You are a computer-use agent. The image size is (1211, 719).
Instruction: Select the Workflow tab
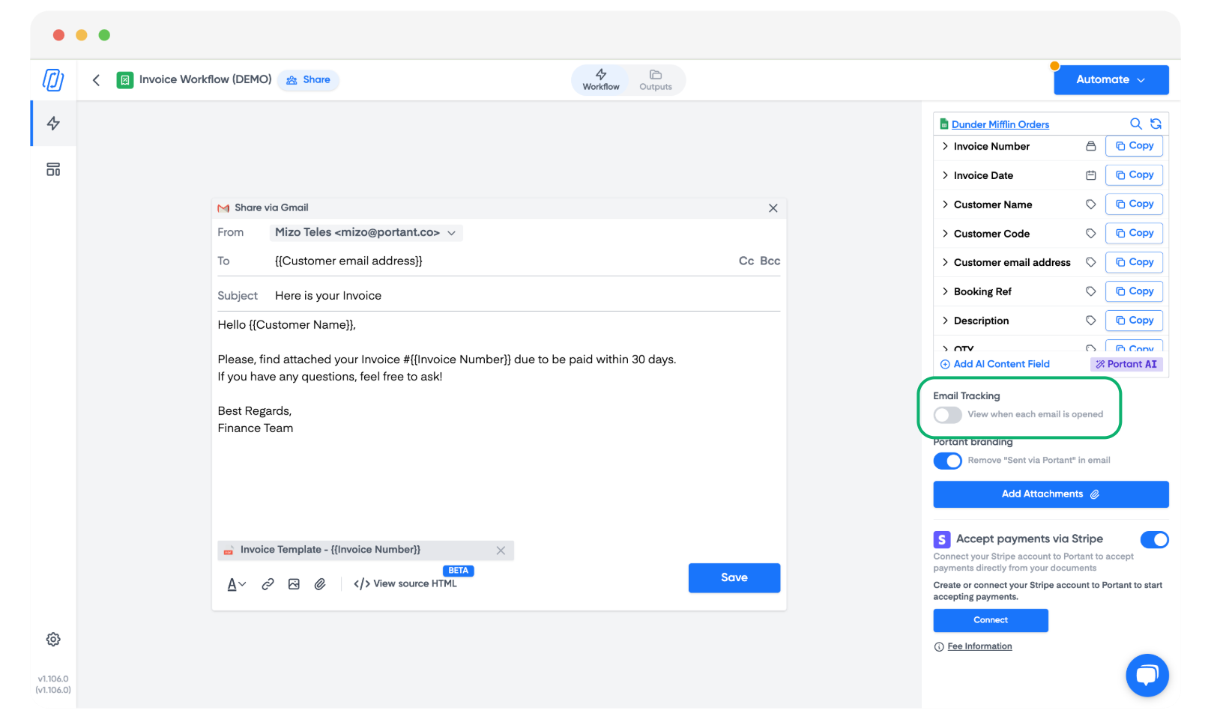[601, 79]
